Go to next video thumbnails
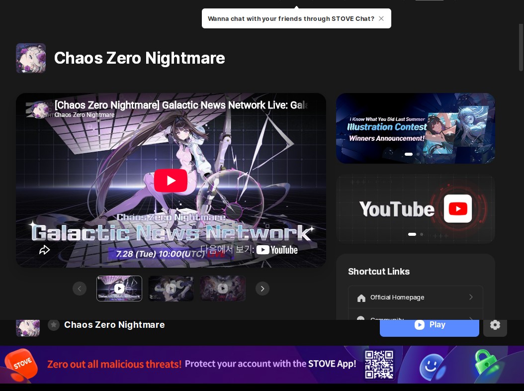Viewport: 524px width, 391px height. [x=262, y=289]
